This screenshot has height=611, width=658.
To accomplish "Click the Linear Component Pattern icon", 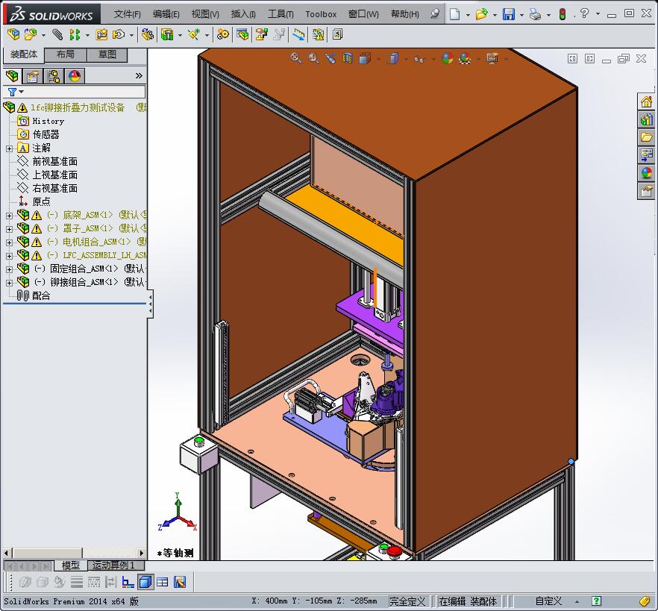I will [75, 34].
